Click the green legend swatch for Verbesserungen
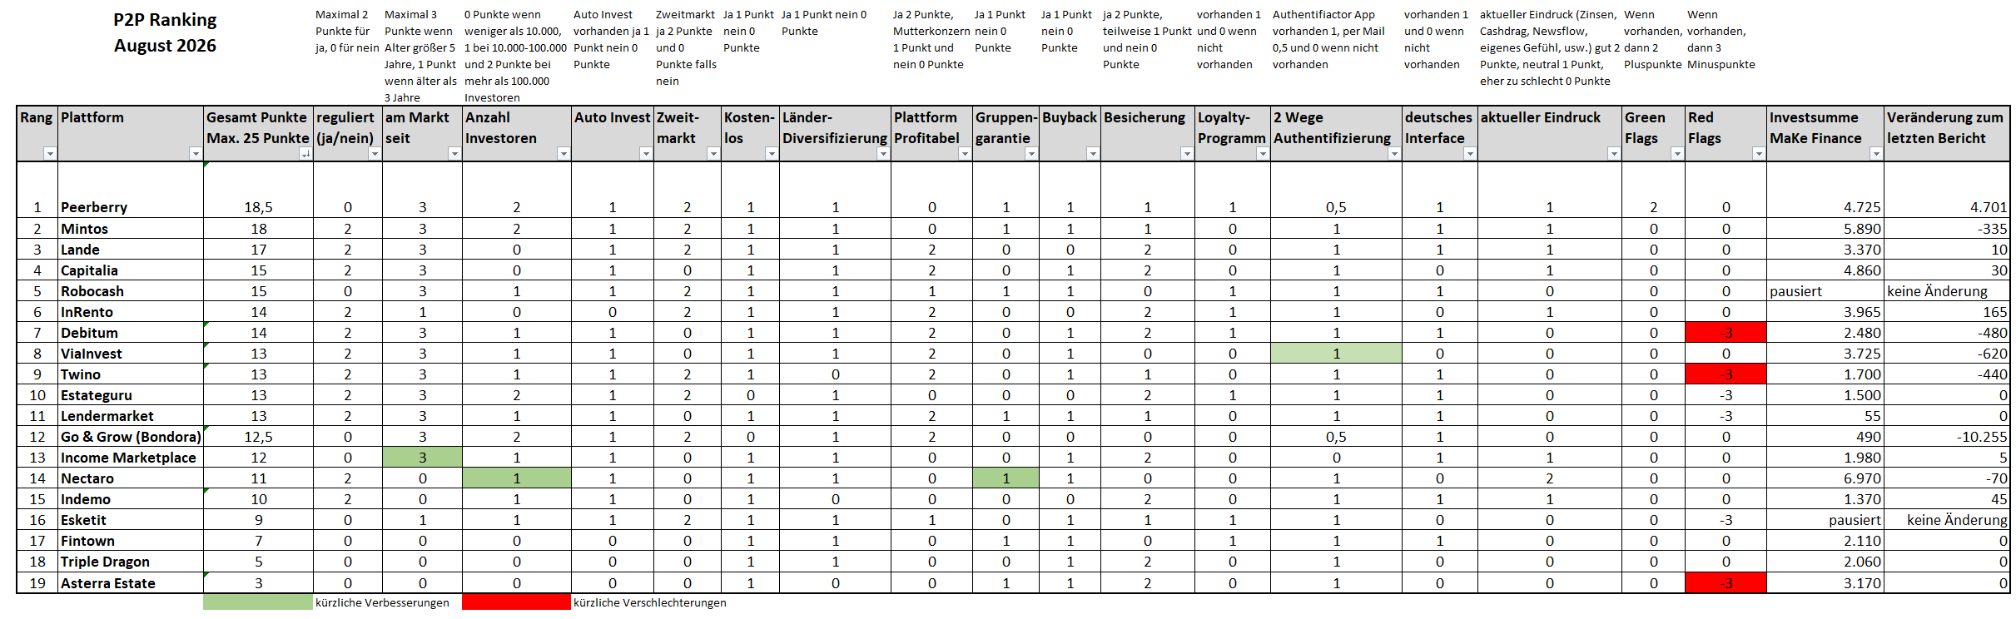 [x=258, y=602]
